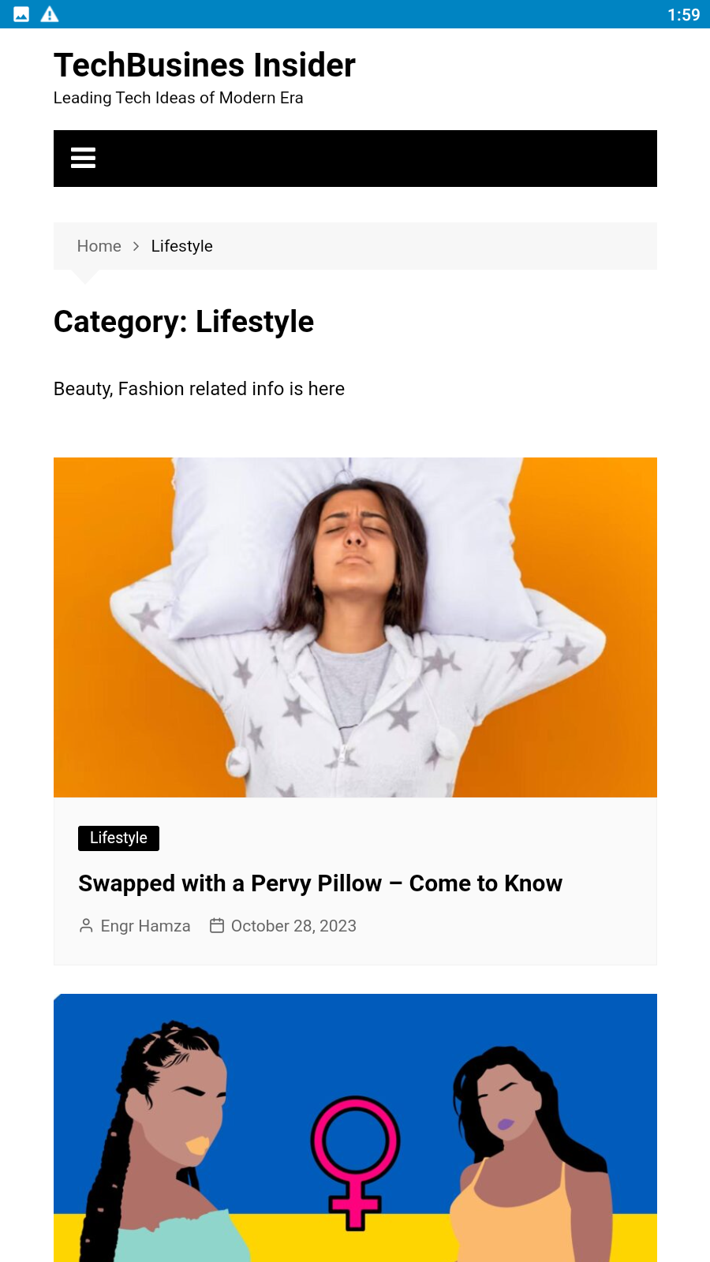Go to Home via breadcrumb
The image size is (710, 1262).
click(x=99, y=246)
